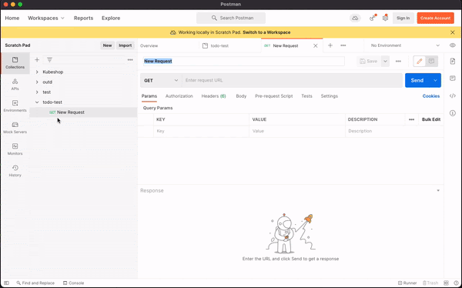This screenshot has width=462, height=288.
Task: Close the New Request tab
Action: click(x=315, y=45)
